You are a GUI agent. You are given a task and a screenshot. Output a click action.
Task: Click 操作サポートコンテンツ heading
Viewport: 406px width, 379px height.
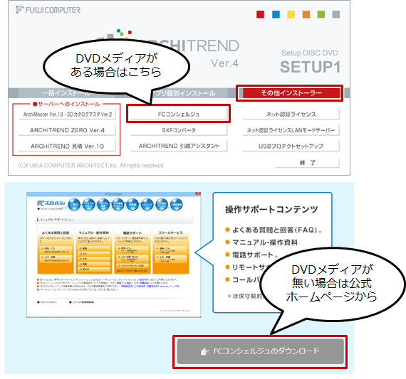coord(271,209)
